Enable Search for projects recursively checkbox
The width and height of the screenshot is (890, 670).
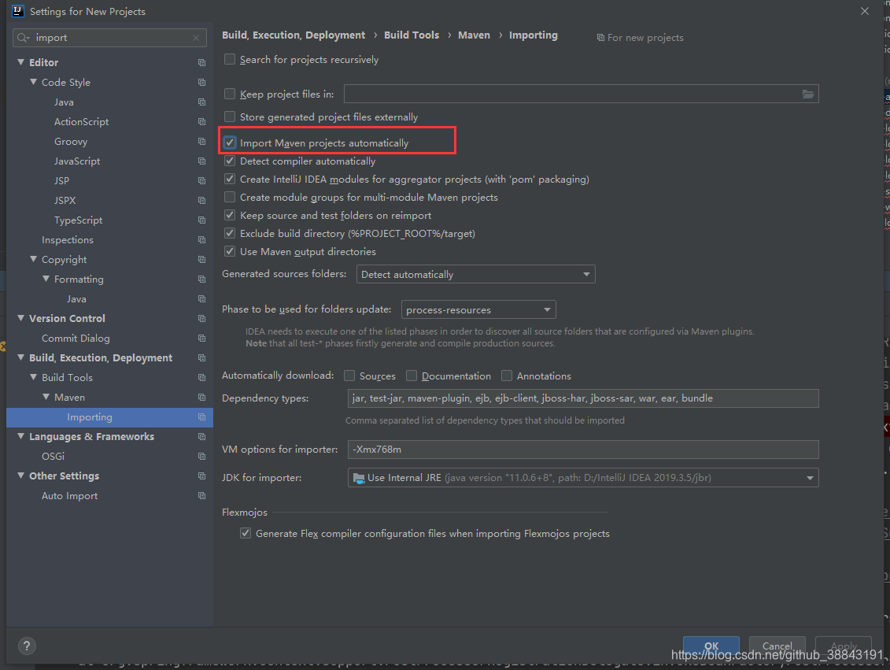point(230,59)
